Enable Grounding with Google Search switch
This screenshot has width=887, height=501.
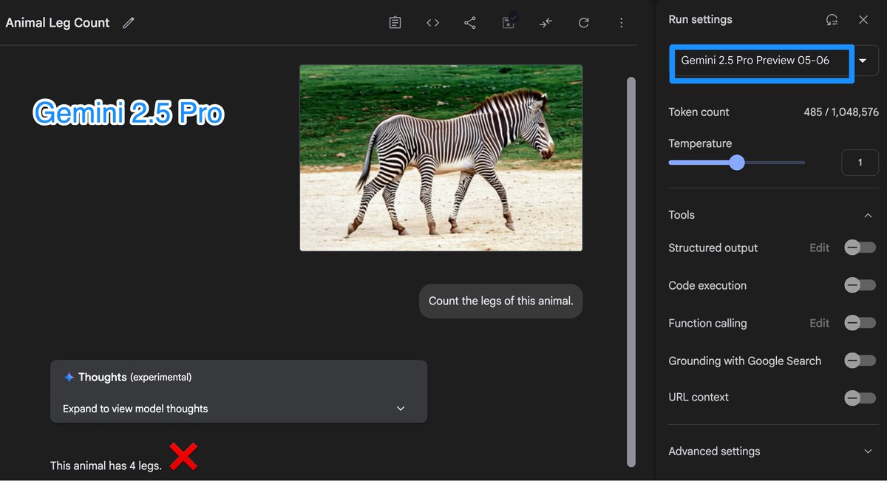pos(860,361)
